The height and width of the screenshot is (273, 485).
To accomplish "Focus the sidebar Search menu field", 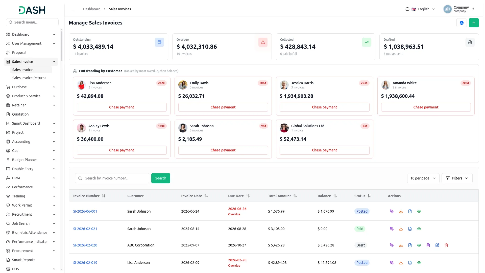I will pyautogui.click(x=32, y=22).
